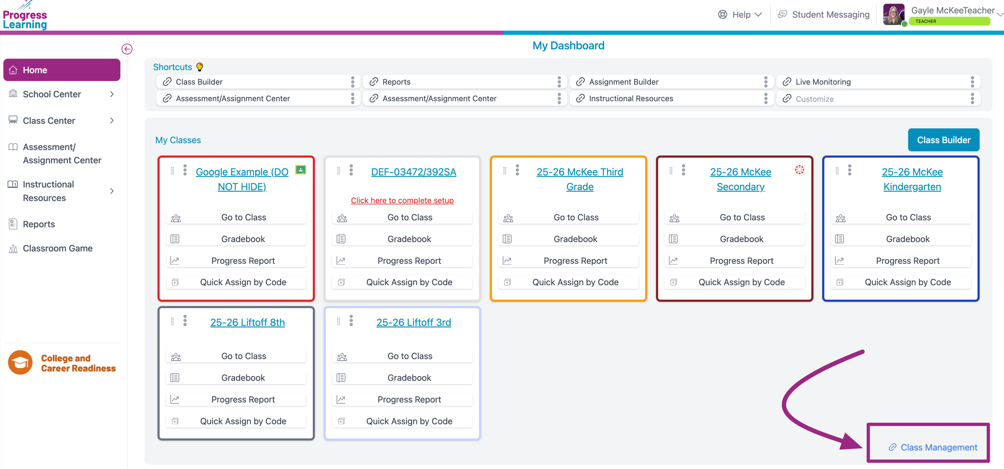Viewport: 1004px width, 469px height.
Task: Expand the Help dropdown chevron
Action: click(758, 14)
